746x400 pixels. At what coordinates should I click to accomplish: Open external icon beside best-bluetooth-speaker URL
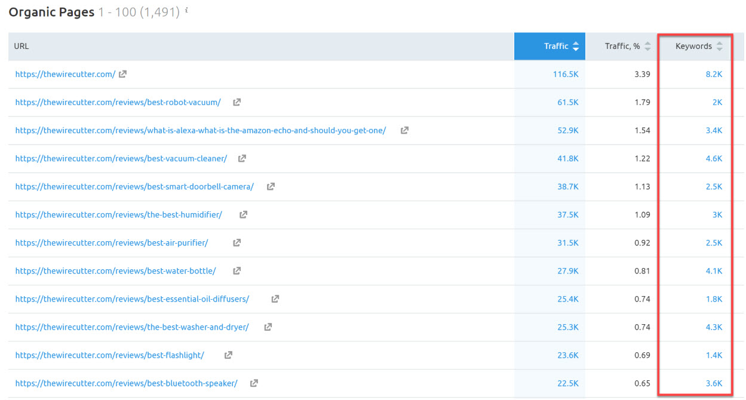(x=254, y=383)
